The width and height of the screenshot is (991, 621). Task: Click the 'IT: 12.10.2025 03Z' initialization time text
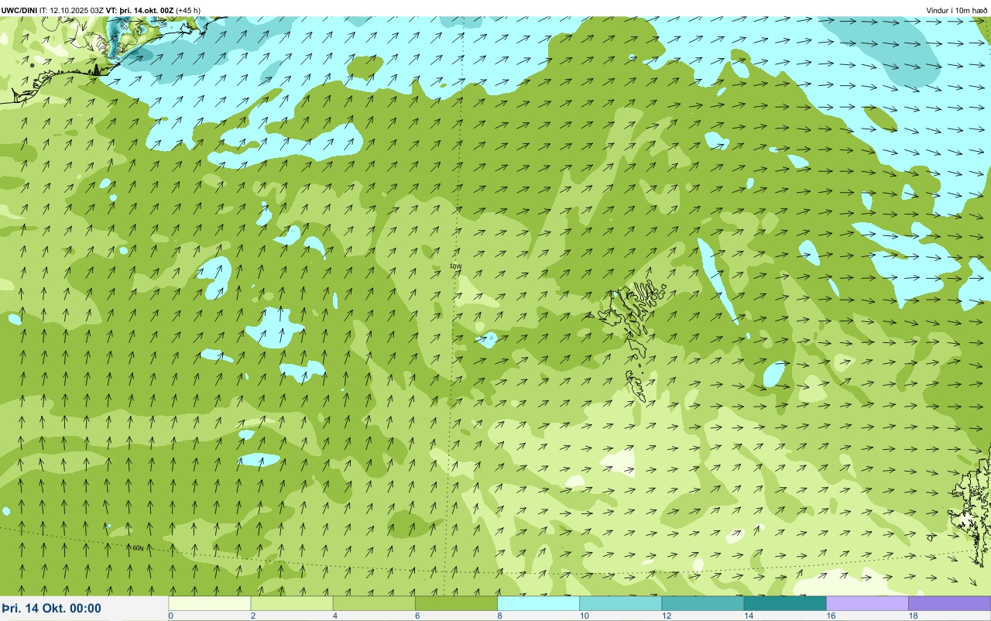(71, 10)
